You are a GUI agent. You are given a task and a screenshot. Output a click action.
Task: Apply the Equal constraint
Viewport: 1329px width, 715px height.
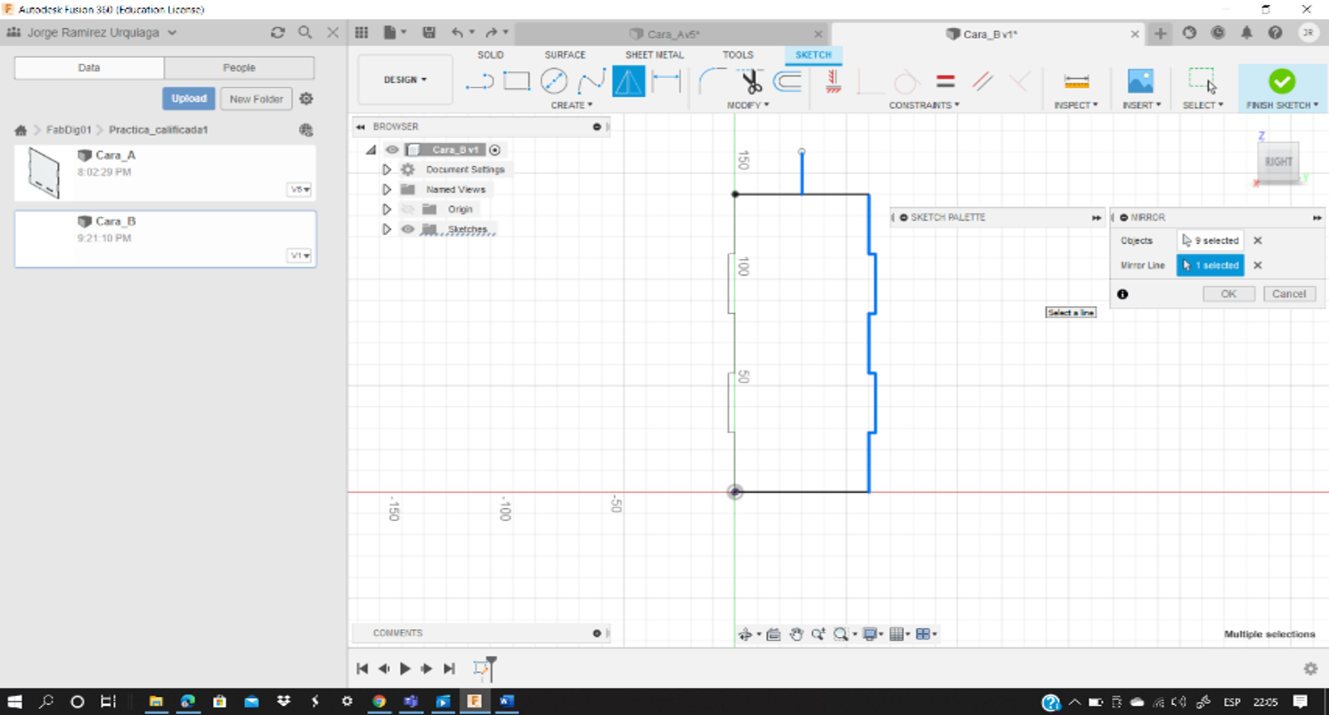(945, 81)
